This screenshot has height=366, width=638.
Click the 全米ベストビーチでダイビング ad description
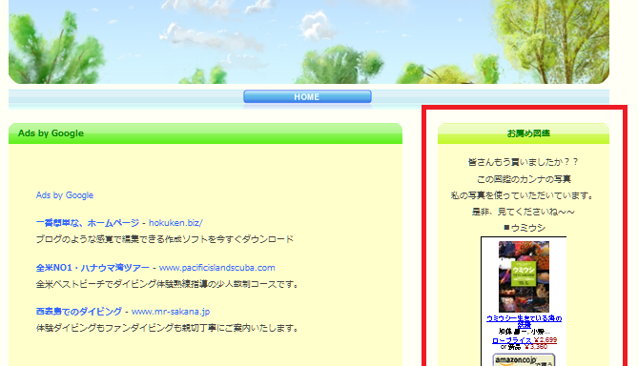click(x=168, y=284)
